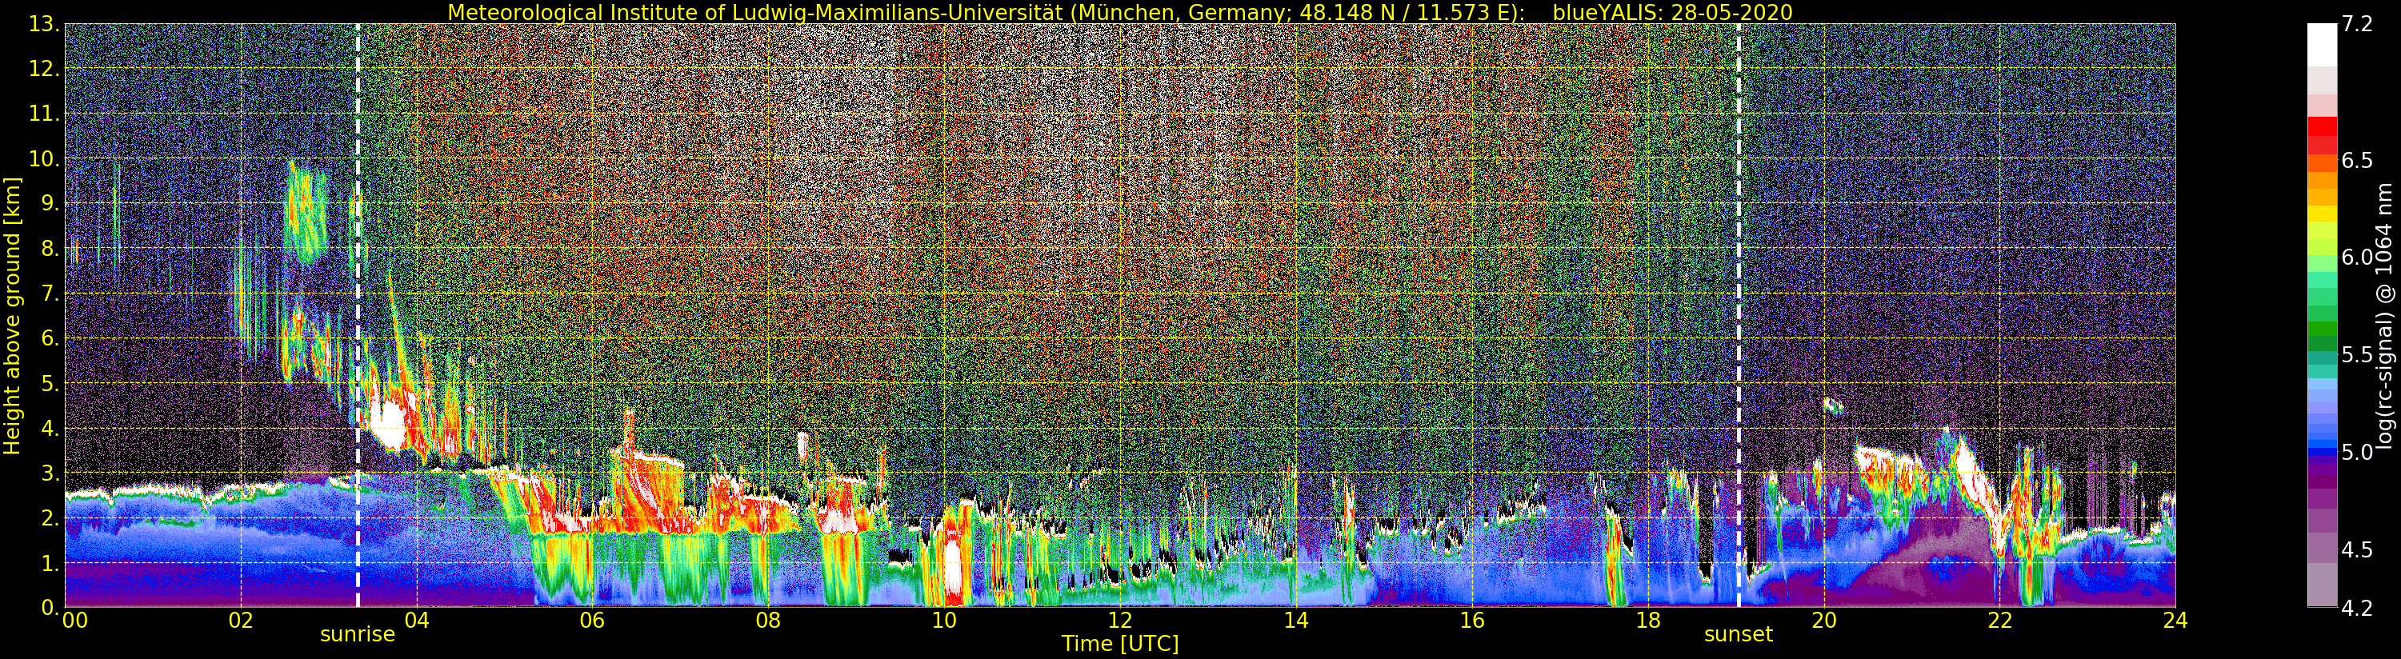Click the 6.5 colorbar tick label
Image resolution: width=2401 pixels, height=659 pixels.
2356,160
